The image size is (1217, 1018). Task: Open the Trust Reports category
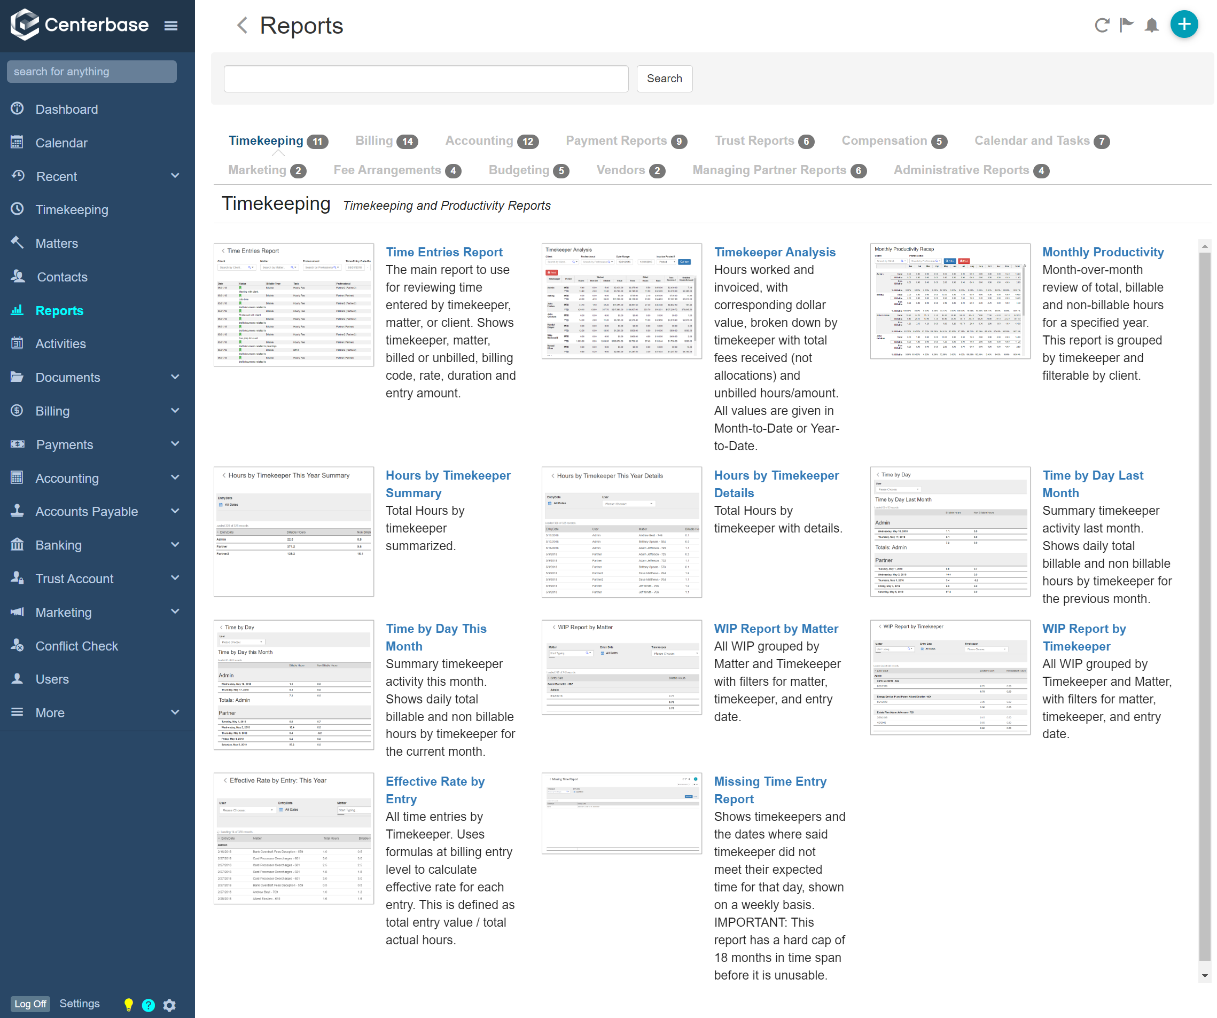754,140
